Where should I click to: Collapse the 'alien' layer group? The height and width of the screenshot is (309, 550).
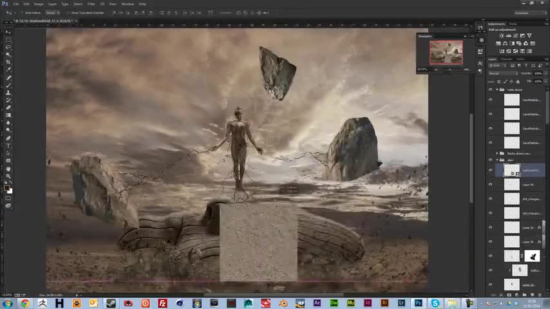click(497, 160)
